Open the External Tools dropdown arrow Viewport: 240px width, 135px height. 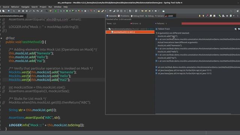[x=82, y=11]
